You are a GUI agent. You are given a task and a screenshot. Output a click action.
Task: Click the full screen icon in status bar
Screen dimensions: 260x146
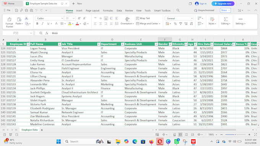255,135
